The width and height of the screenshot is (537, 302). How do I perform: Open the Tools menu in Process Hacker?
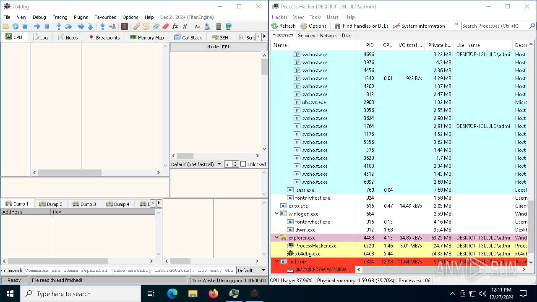click(315, 17)
